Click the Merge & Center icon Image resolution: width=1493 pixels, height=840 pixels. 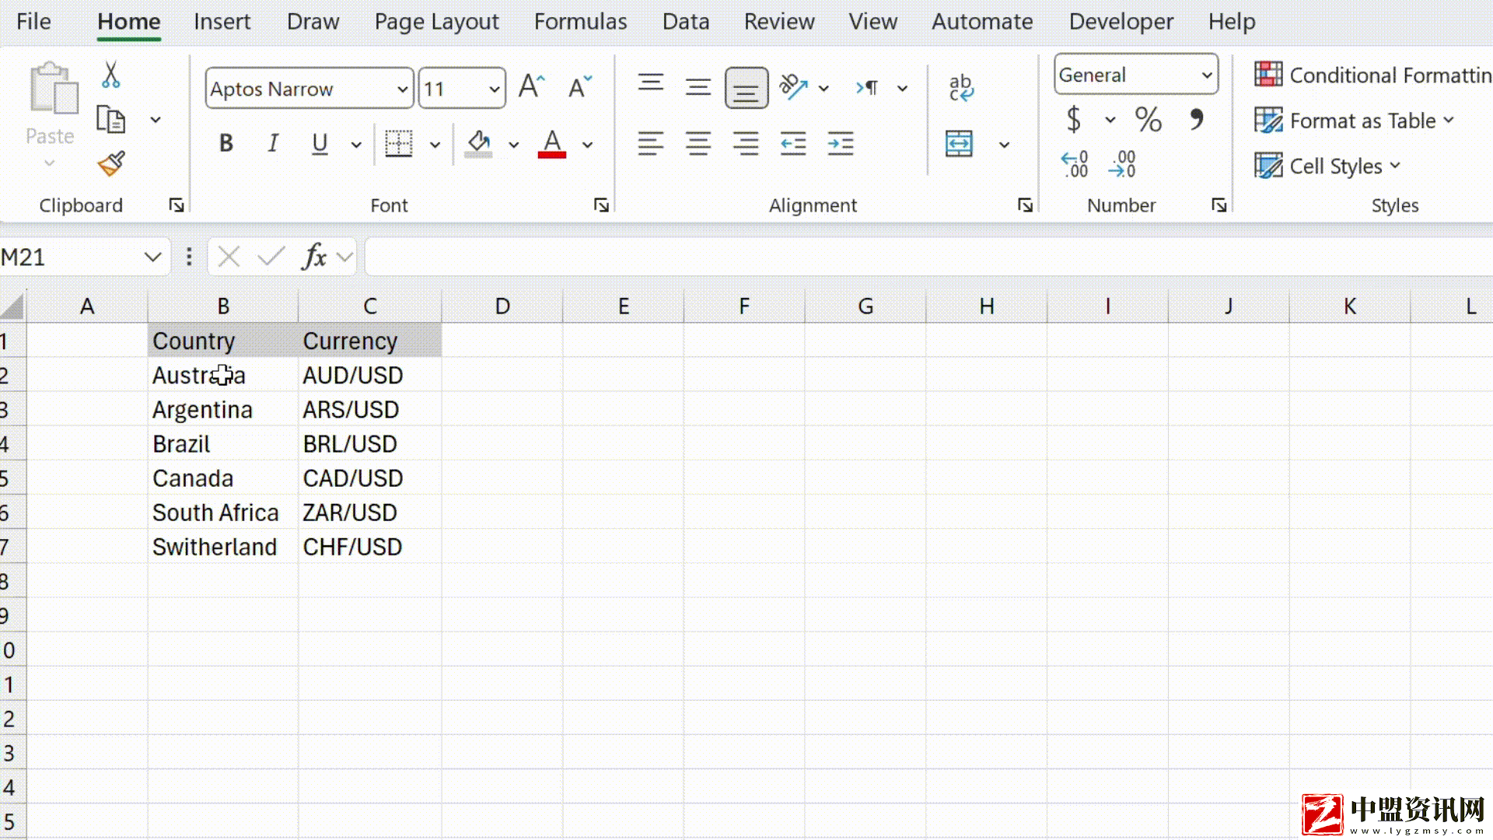(959, 144)
